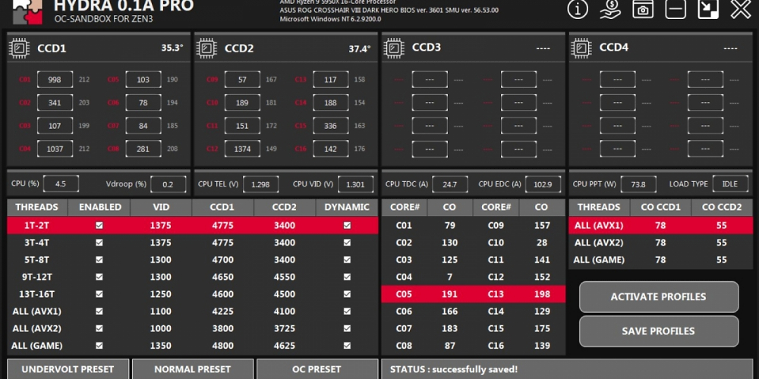759x379 pixels.
Task: Click the Vdroop (%) field
Action: pos(168,184)
